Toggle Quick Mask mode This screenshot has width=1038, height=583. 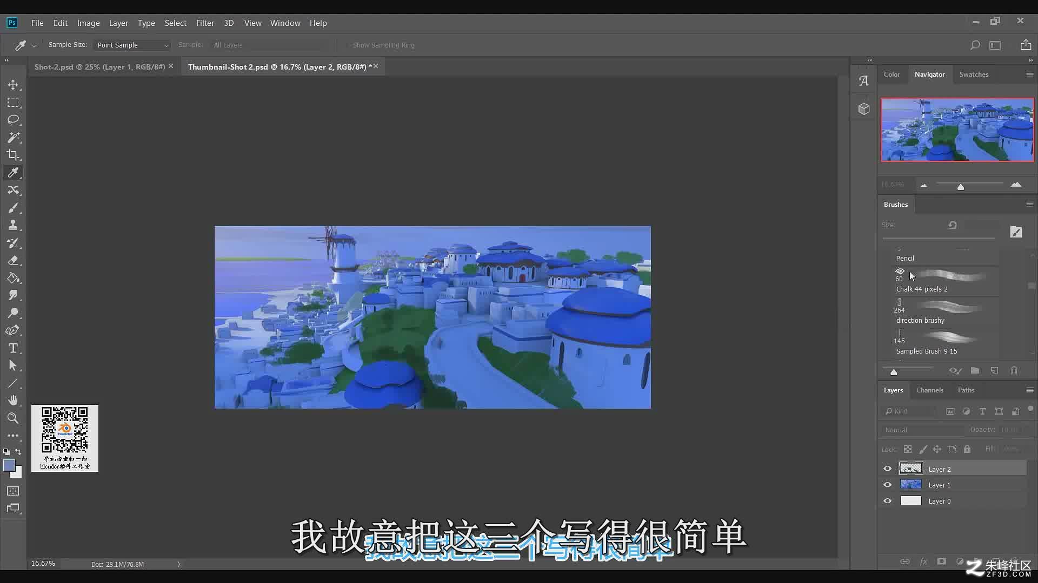13,491
